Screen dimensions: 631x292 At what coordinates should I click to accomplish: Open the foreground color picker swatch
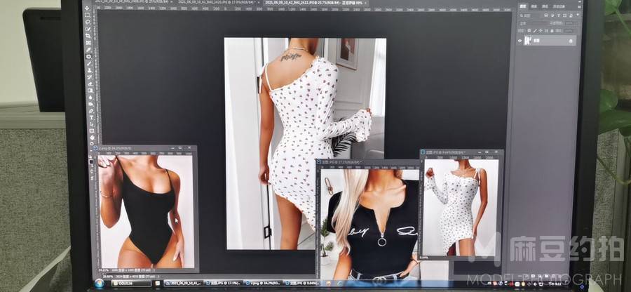pos(91,161)
